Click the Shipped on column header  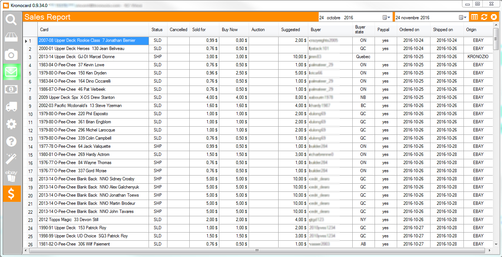(x=447, y=30)
